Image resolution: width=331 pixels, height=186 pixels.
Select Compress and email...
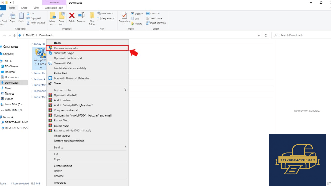coord(88,110)
